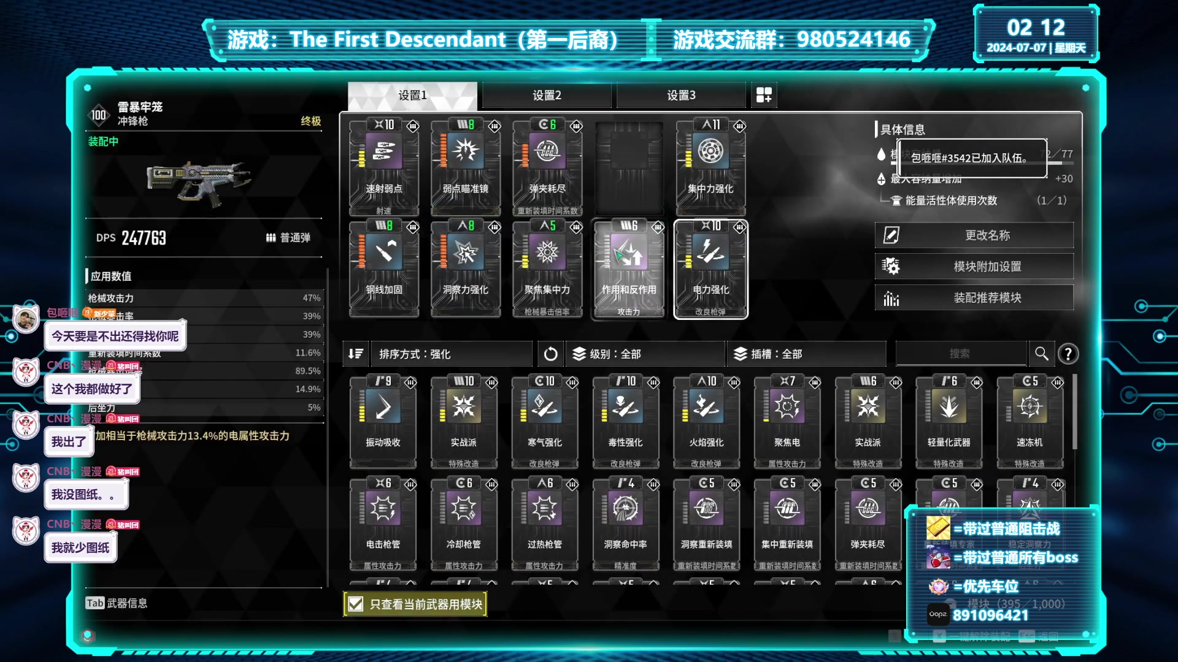Image resolution: width=1178 pixels, height=662 pixels.
Task: Click the 更改名称 button
Action: pos(974,235)
